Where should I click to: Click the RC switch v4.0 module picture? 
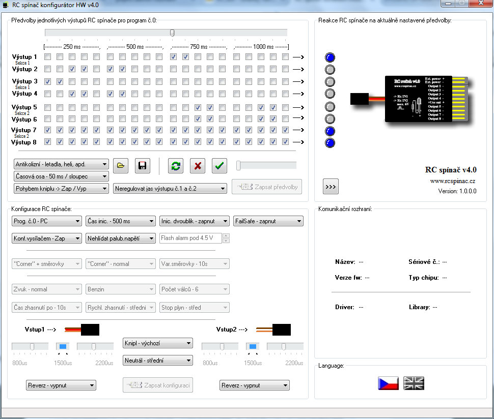click(x=410, y=99)
